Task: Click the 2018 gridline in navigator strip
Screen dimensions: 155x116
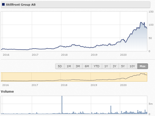Action: click(x=61, y=77)
